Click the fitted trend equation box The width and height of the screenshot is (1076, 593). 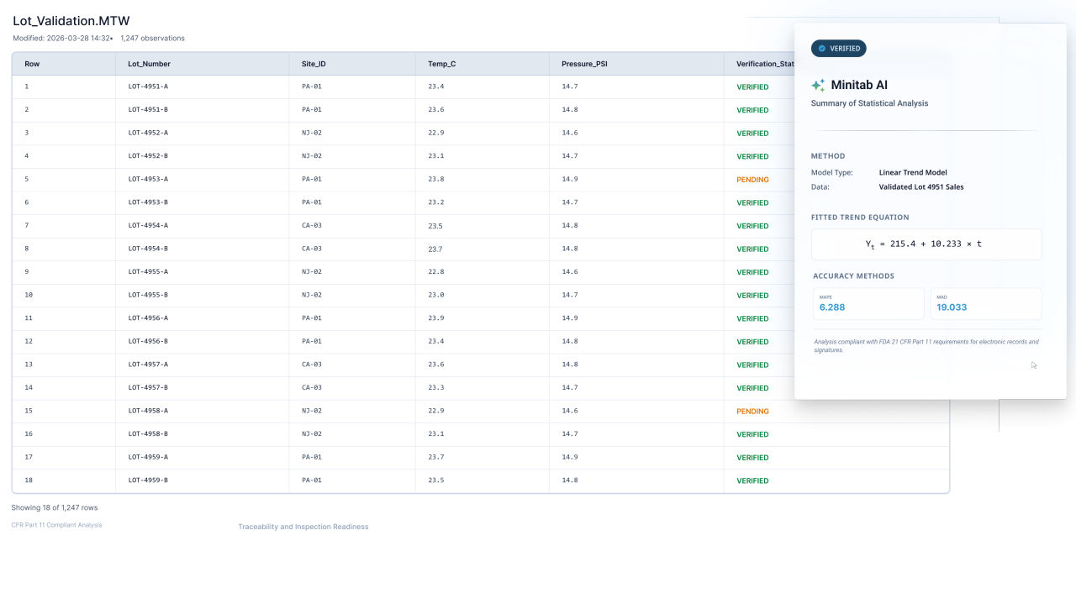pos(926,244)
